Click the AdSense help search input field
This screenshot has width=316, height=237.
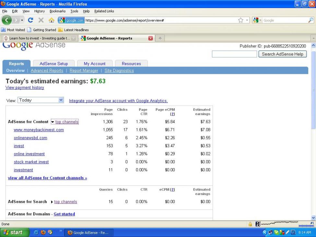tap(234, 54)
